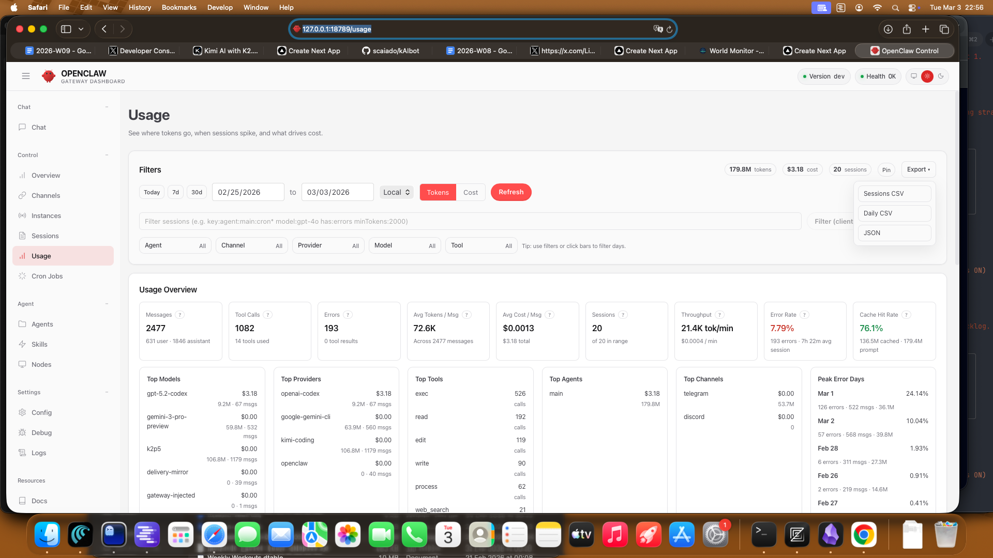
Task: Open Skills from the Agent section
Action: 39,345
